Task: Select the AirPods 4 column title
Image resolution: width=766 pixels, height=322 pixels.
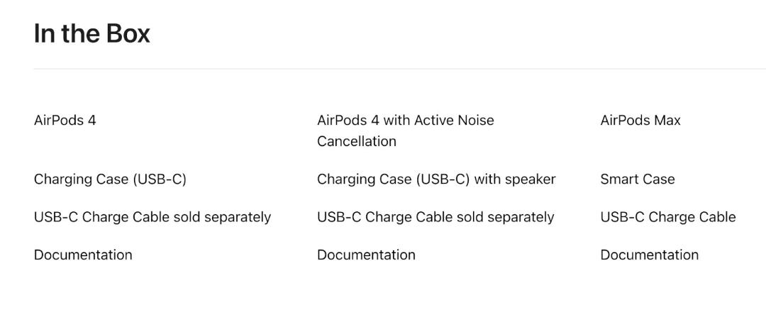Action: point(65,120)
